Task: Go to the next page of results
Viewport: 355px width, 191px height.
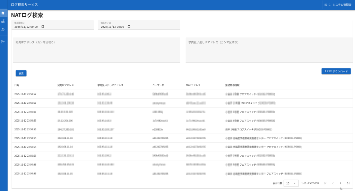Action: coord(340,183)
